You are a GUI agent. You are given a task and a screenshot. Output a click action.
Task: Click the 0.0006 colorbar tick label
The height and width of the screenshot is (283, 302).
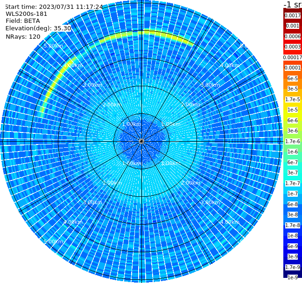tap(293, 36)
